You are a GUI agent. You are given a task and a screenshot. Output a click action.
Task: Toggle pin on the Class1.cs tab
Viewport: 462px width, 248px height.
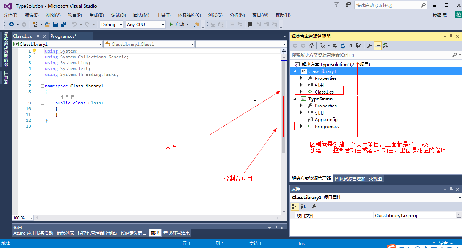pos(38,36)
